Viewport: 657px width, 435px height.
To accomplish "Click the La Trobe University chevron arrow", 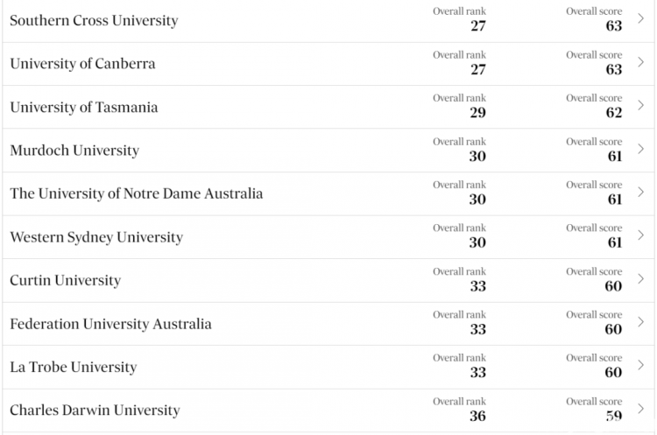I will (640, 365).
